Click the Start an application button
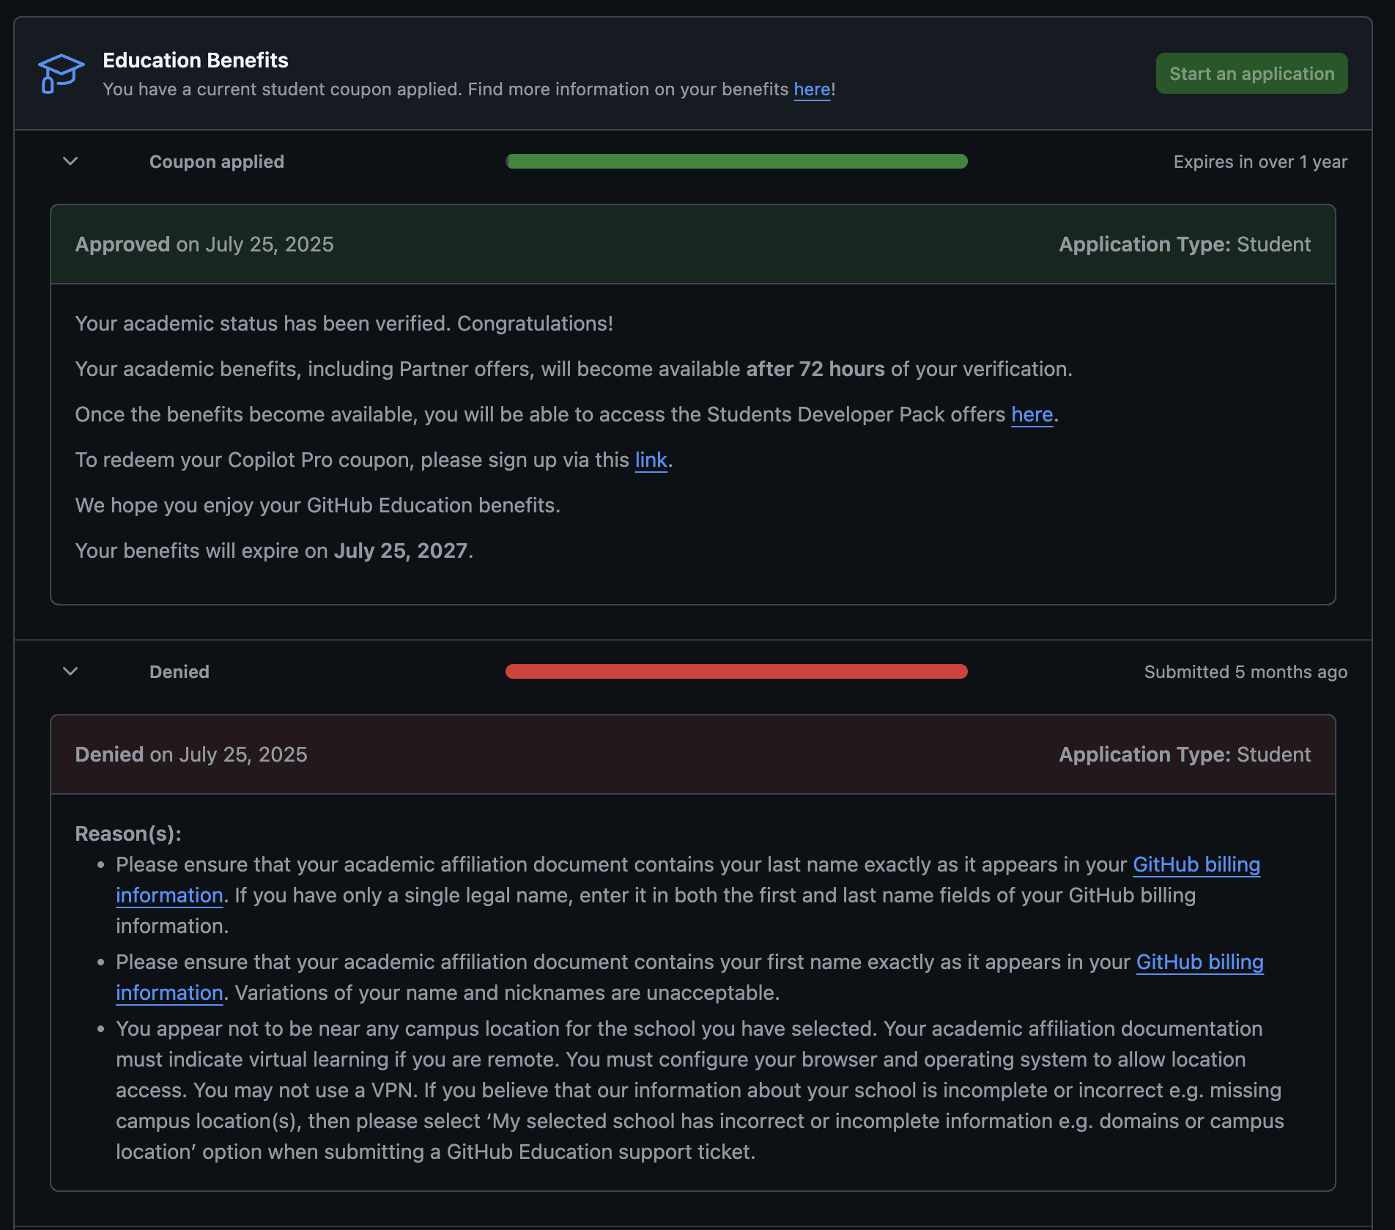The height and width of the screenshot is (1230, 1395). 1251,73
